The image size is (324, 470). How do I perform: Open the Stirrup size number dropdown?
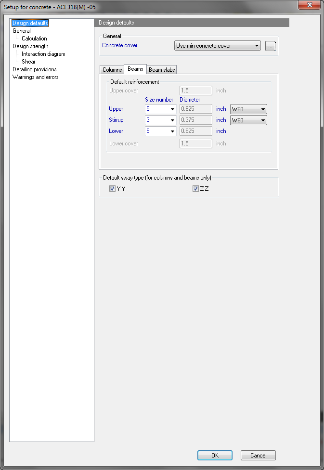pos(160,120)
